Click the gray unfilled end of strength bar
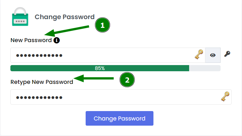Image resolution: width=242 pixels, height=136 pixels. click(205, 68)
